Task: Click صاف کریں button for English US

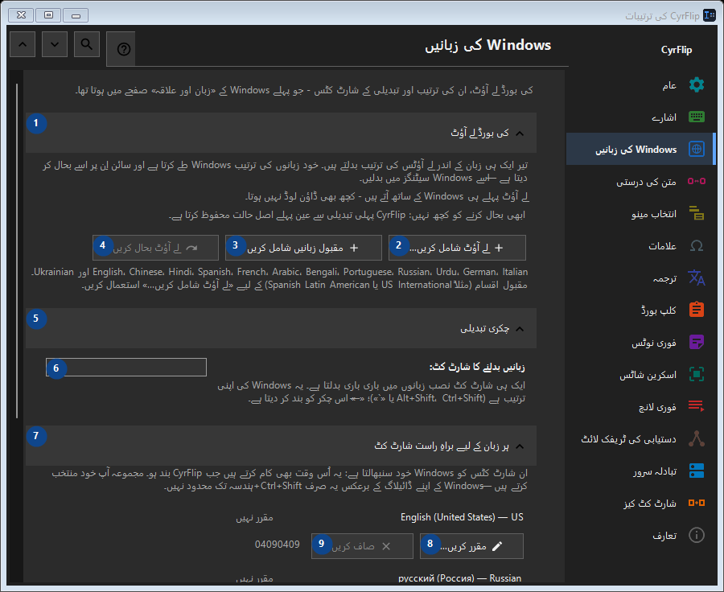Action: click(x=362, y=546)
